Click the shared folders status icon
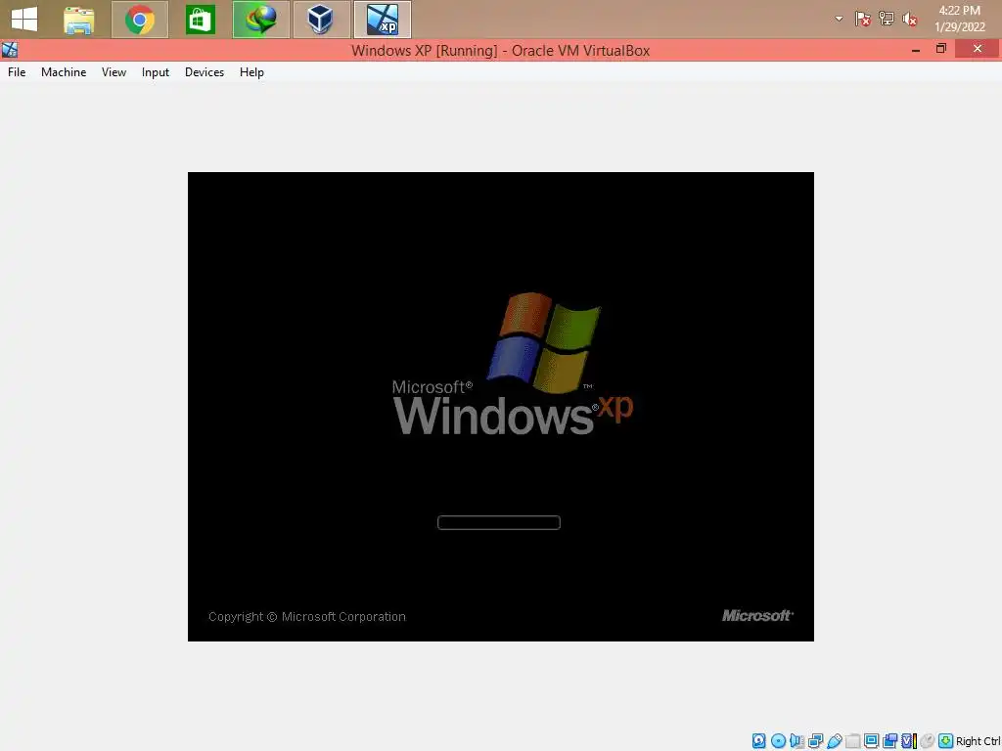Screen dimensions: 1002x751 coord(852,741)
